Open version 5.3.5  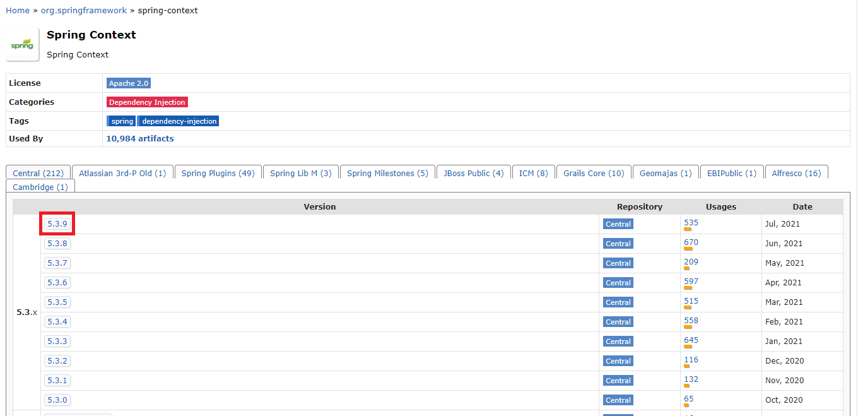(57, 302)
